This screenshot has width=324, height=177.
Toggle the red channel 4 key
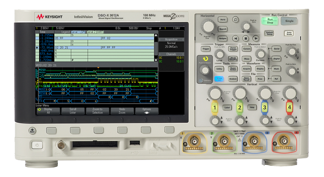point(290,108)
